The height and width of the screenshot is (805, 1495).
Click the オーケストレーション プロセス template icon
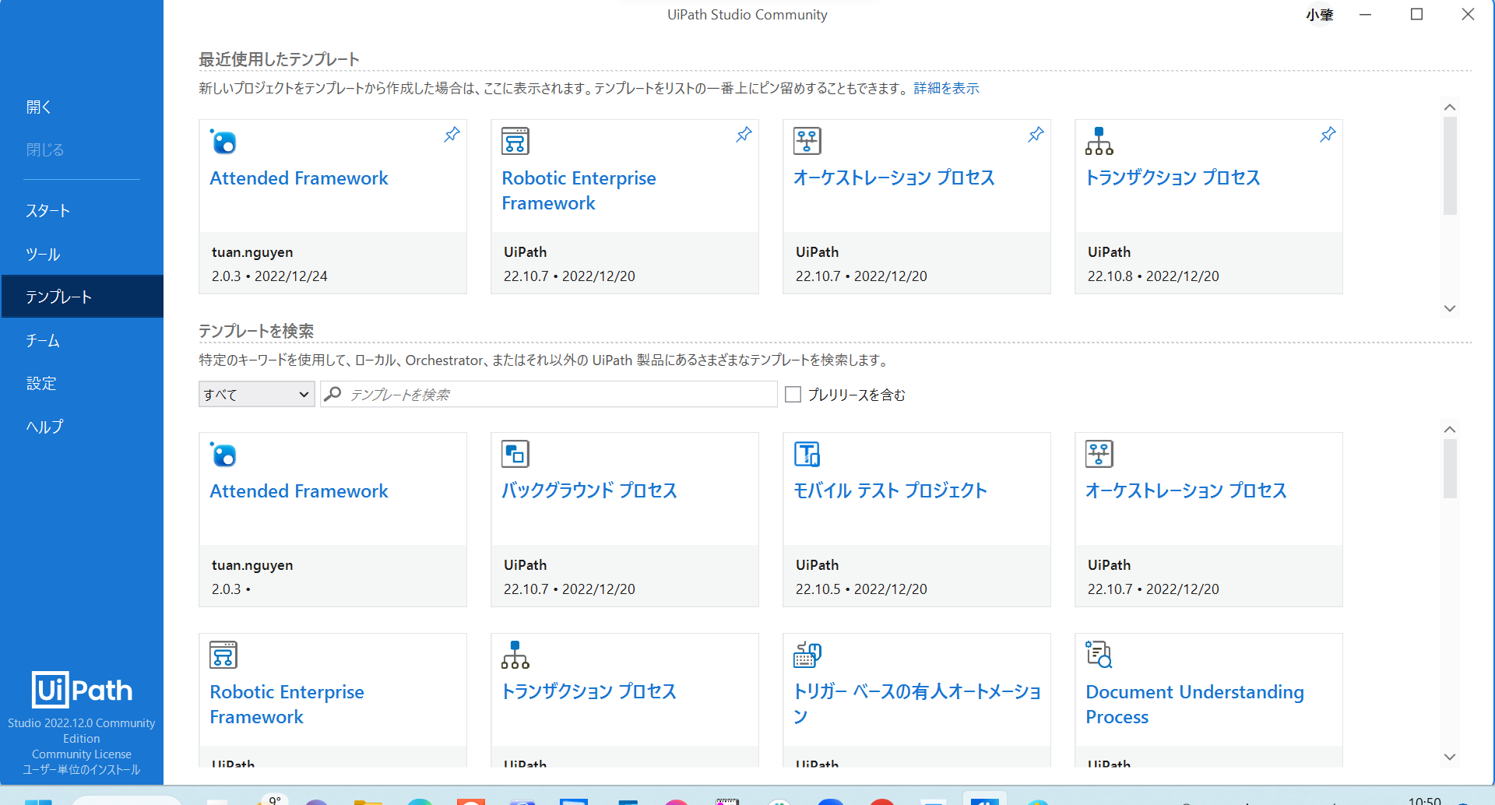click(807, 141)
